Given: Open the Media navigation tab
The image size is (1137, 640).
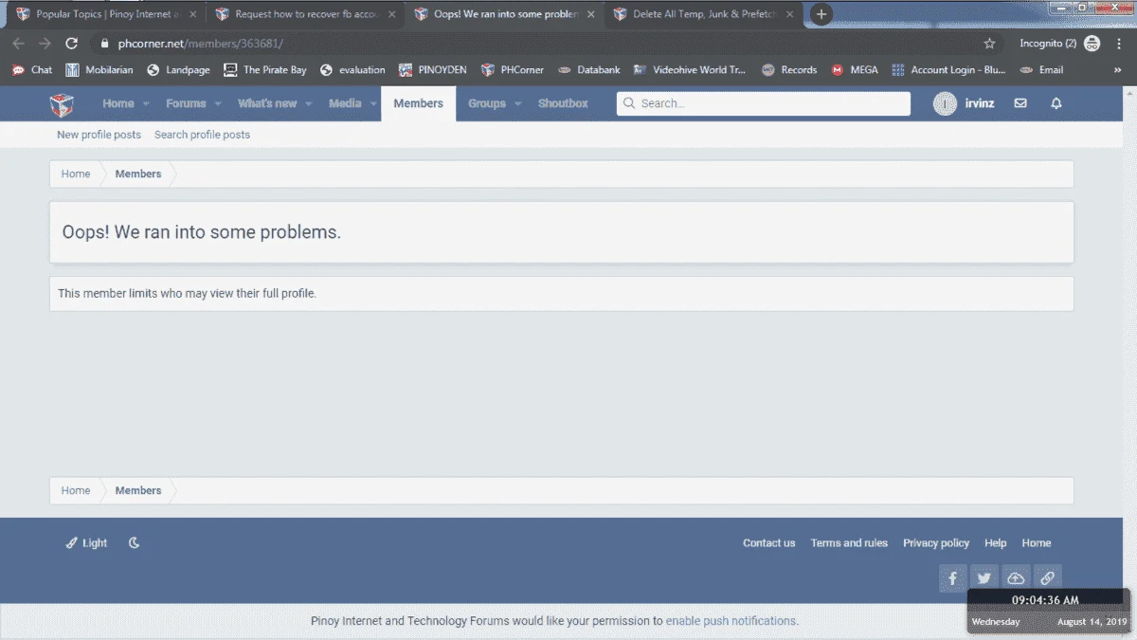Looking at the screenshot, I should coord(345,103).
